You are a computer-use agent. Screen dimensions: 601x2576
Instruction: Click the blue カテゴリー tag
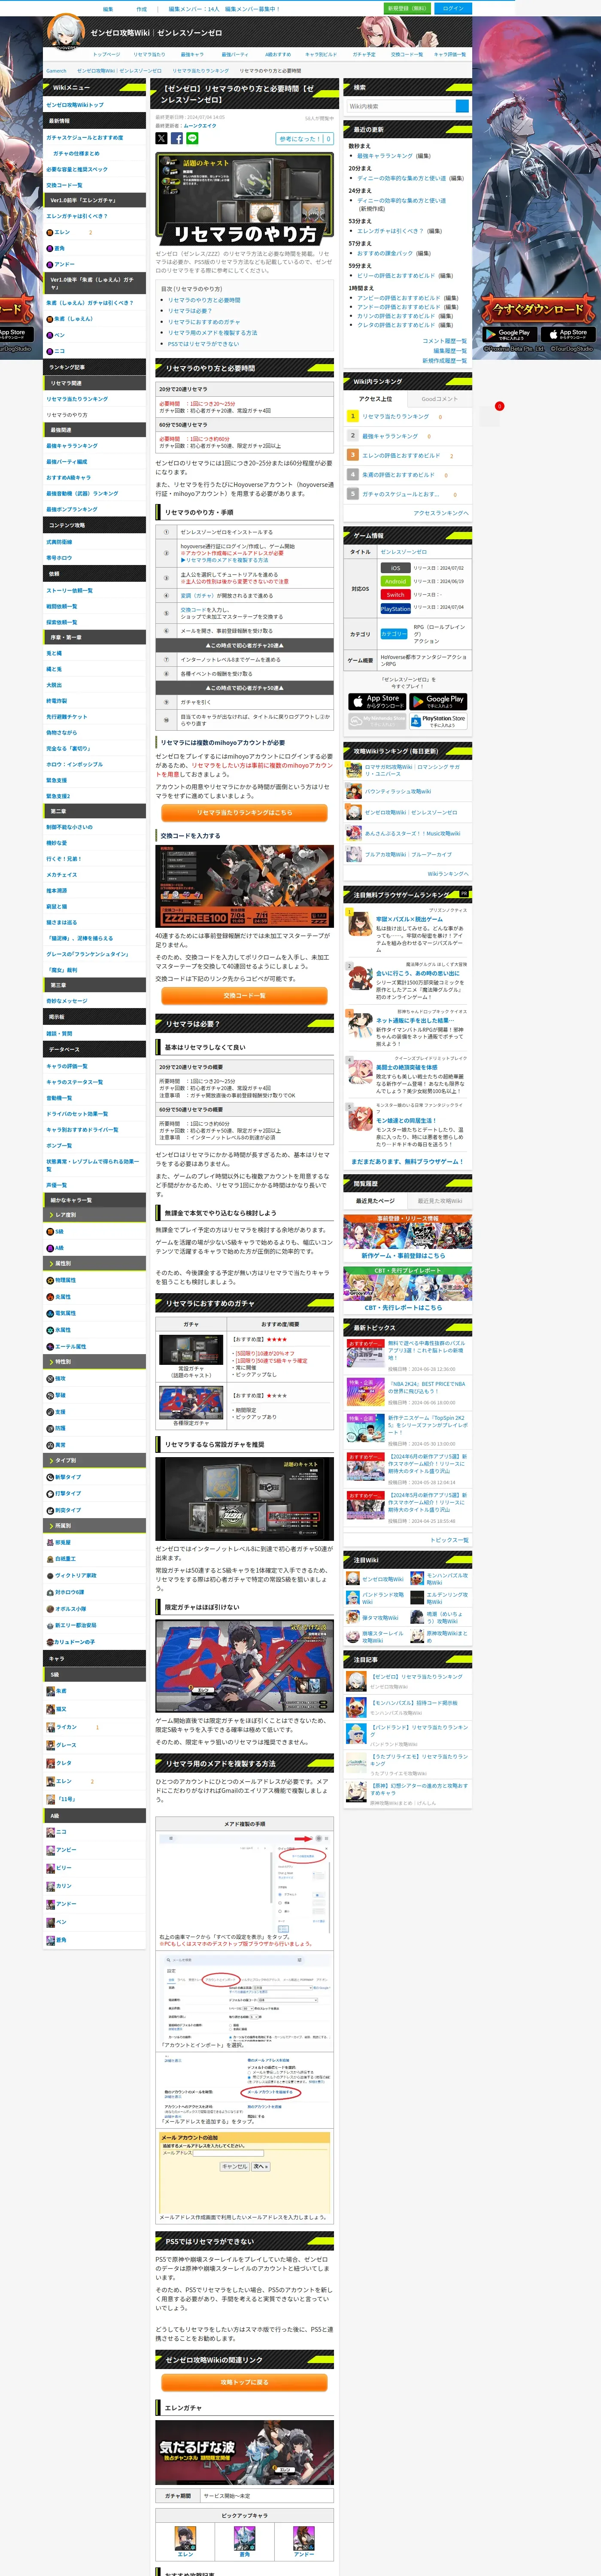coord(394,634)
